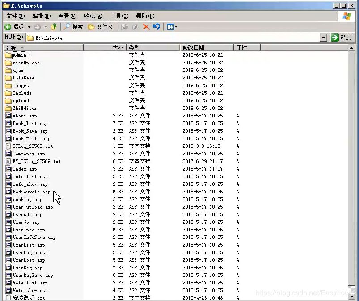Select the Index.asp file icon
The image size is (359, 301).
click(x=8, y=169)
